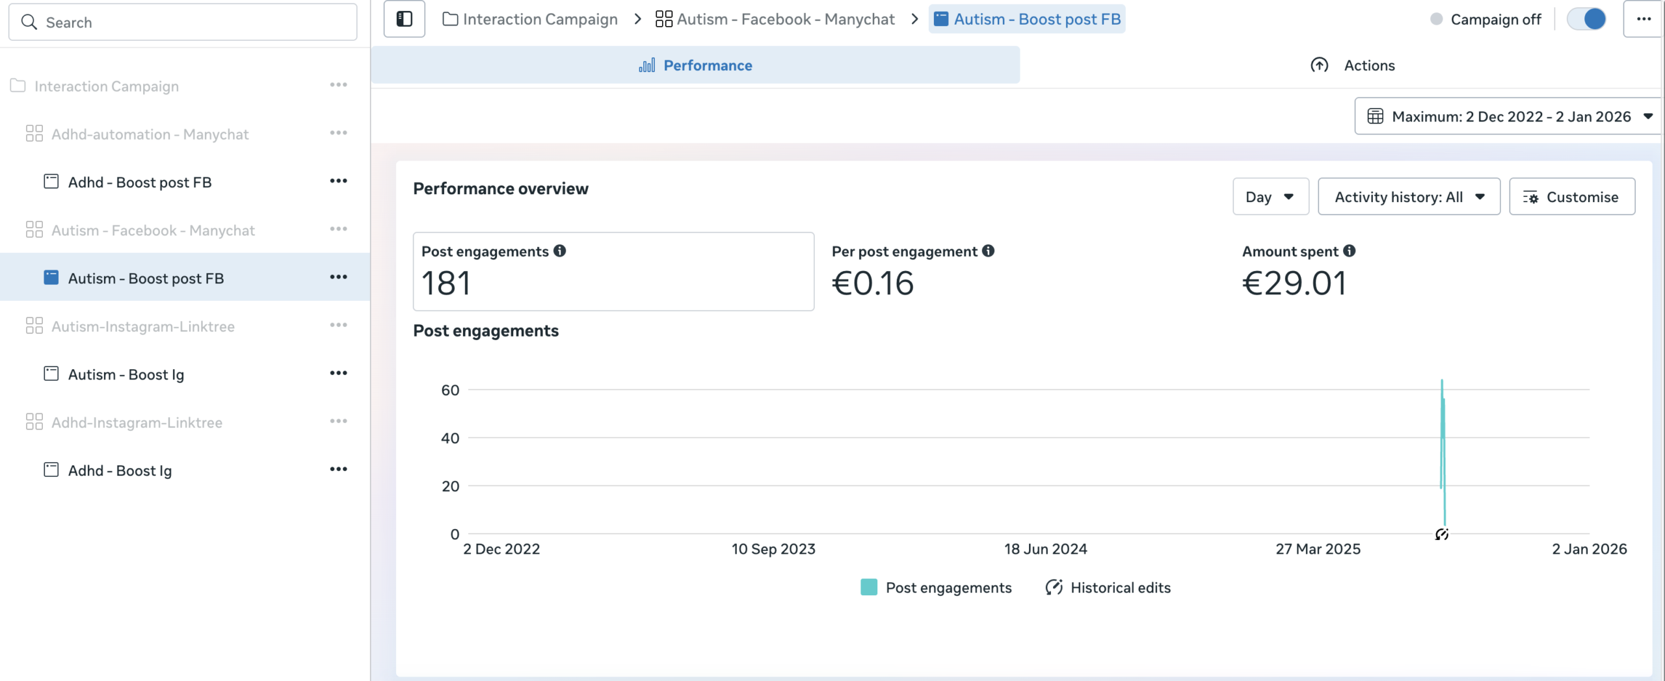Screen dimensions: 1665x681
Task: Toggle Historical edits in chart legend
Action: click(1108, 587)
